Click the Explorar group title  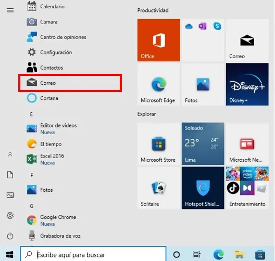(146, 114)
